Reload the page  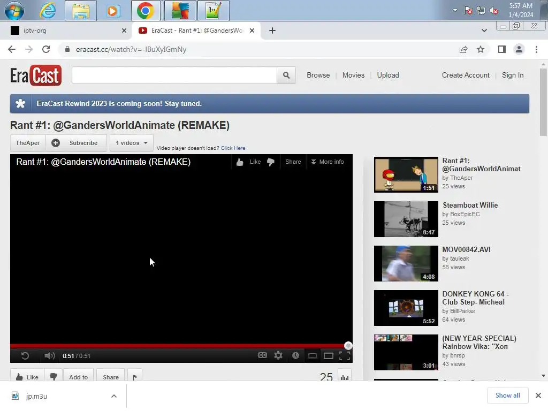tap(46, 49)
